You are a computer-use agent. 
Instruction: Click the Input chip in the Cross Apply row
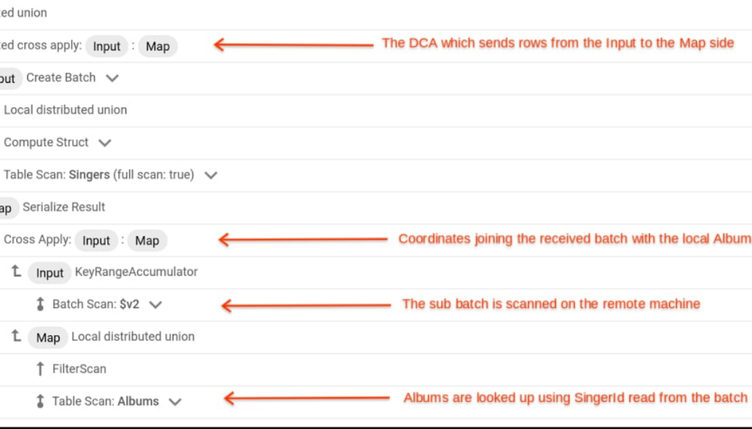96,241
